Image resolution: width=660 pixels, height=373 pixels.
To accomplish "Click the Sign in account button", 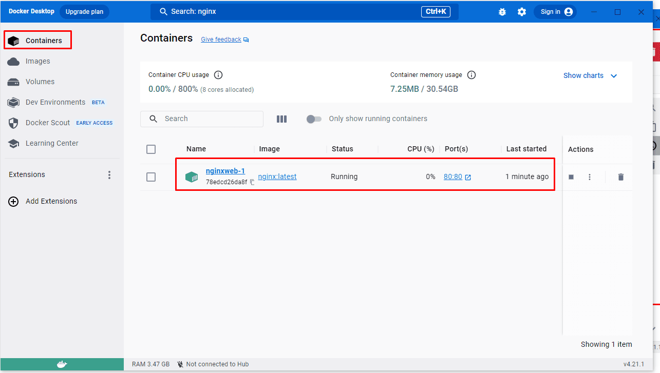I will point(555,12).
